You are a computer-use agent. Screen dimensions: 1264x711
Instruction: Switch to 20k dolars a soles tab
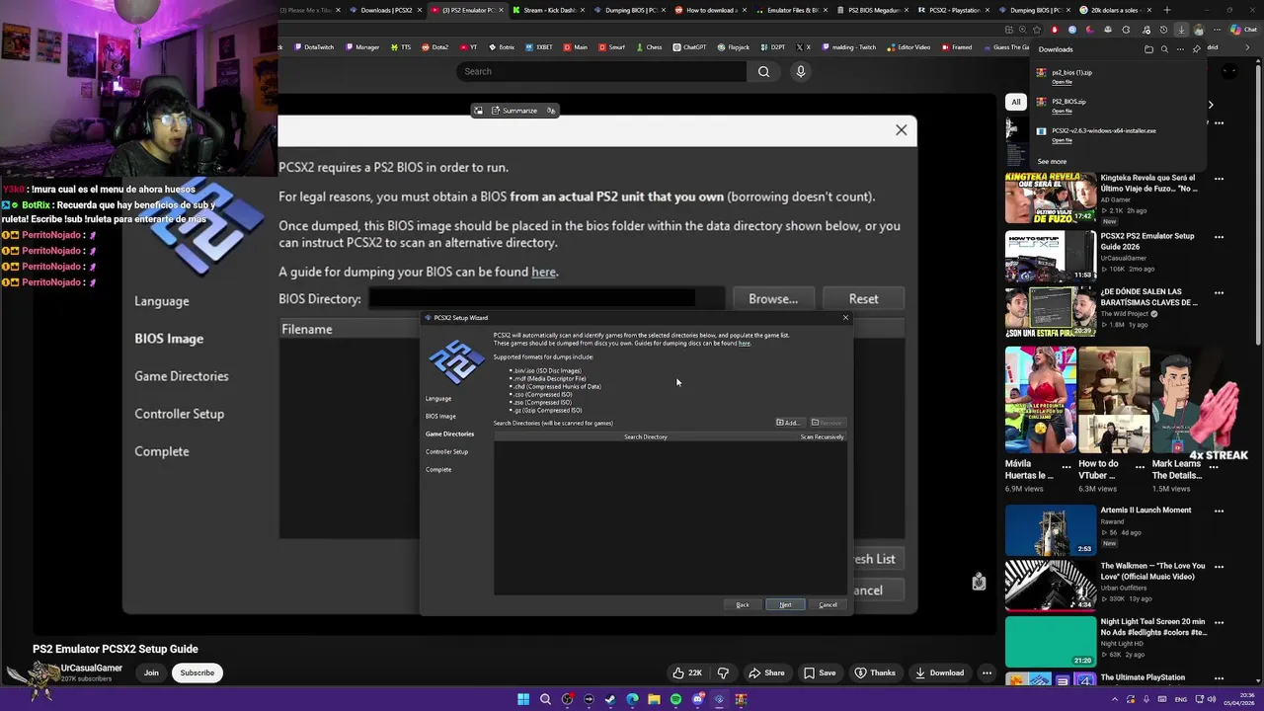click(x=1113, y=10)
